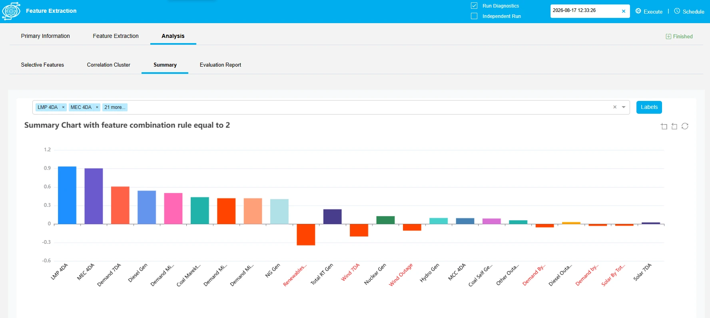Select the Total RT Gen bar
Viewport: 710px width, 318px height.
click(x=333, y=217)
